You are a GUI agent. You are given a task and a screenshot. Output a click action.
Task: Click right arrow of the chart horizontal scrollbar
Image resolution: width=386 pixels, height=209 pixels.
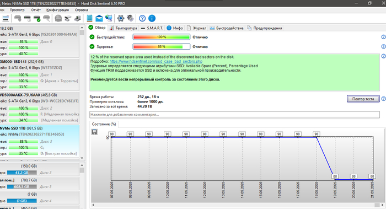point(383,205)
